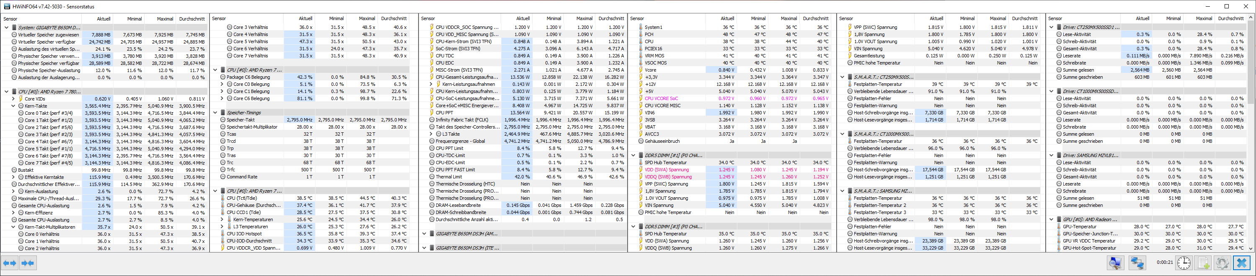Click the GIGABYTE B650M DS3H (ITE group header
The image size is (1256, 276).
pos(523,248)
